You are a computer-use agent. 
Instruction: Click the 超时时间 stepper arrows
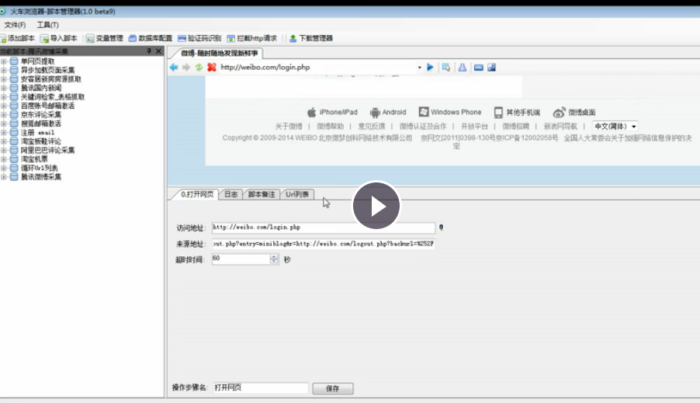click(274, 259)
